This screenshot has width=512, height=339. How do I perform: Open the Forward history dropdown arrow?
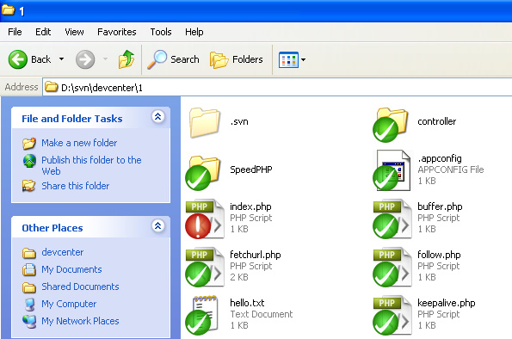105,59
